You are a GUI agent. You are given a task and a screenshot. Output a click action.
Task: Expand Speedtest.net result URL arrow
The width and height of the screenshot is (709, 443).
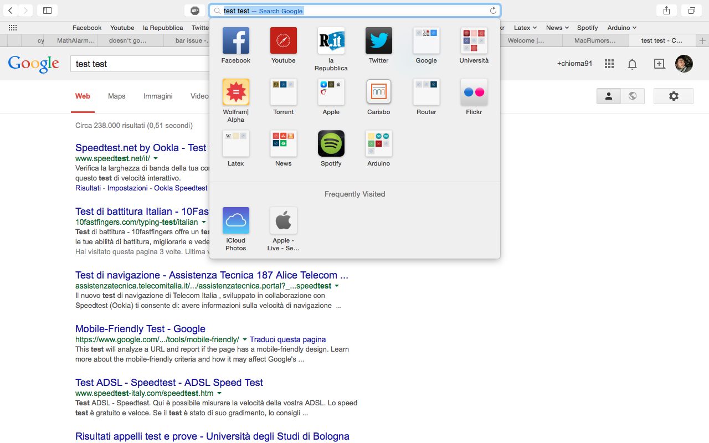coord(156,159)
